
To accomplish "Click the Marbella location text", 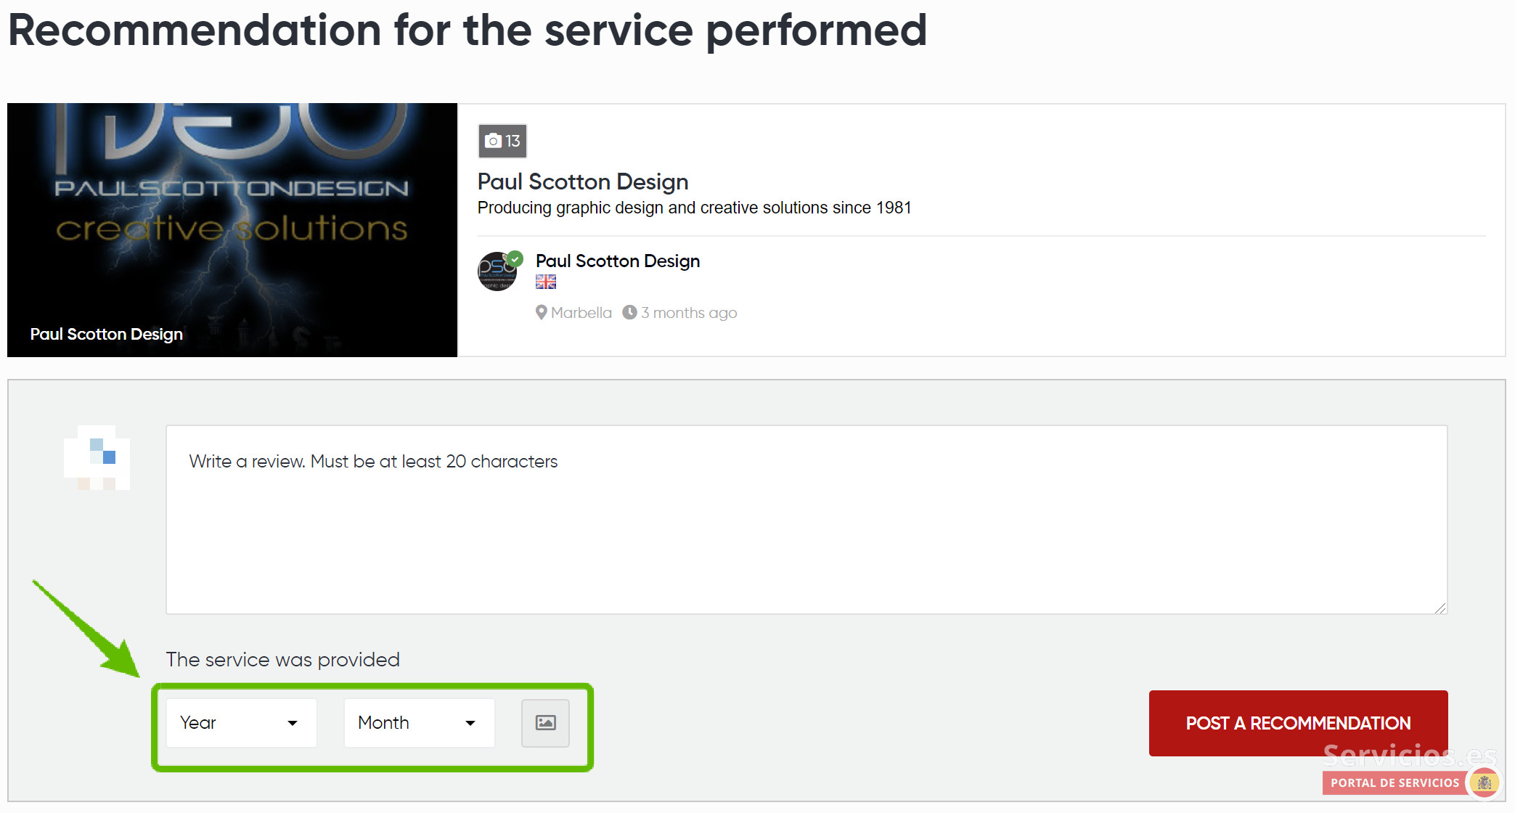I will click(581, 313).
